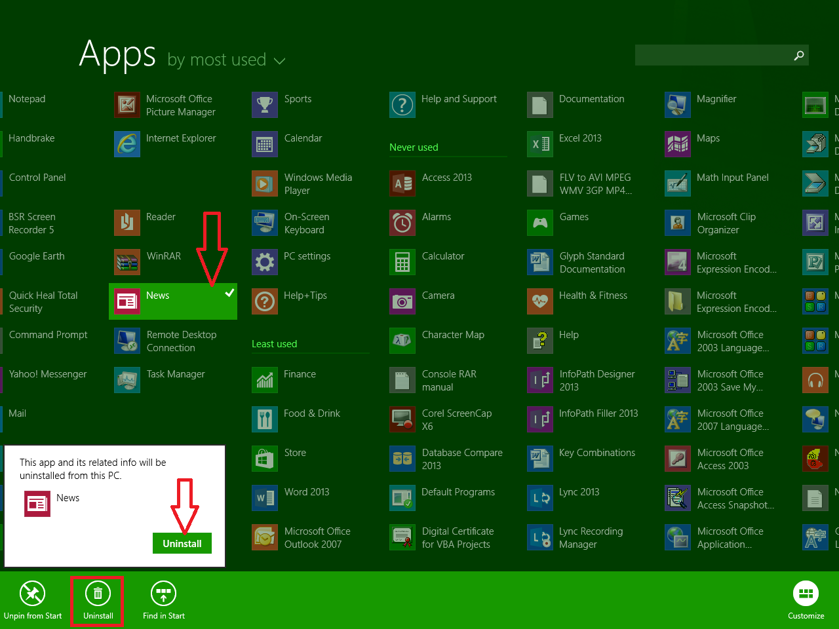Screen dimensions: 839x629
Task: Launch the Calculator app
Action: tap(437, 256)
